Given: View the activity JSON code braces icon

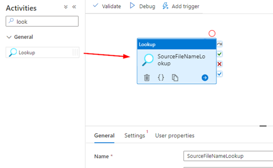Looking at the screenshot, I should click(x=161, y=77).
